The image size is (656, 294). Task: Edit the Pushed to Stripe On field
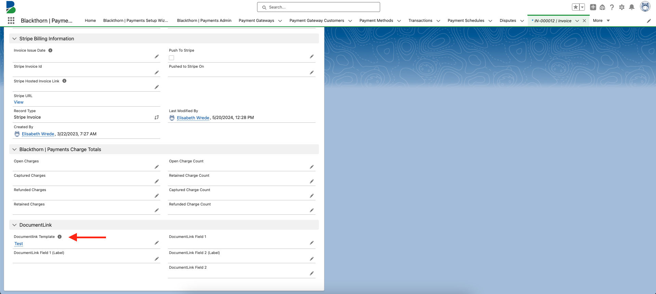(x=312, y=72)
